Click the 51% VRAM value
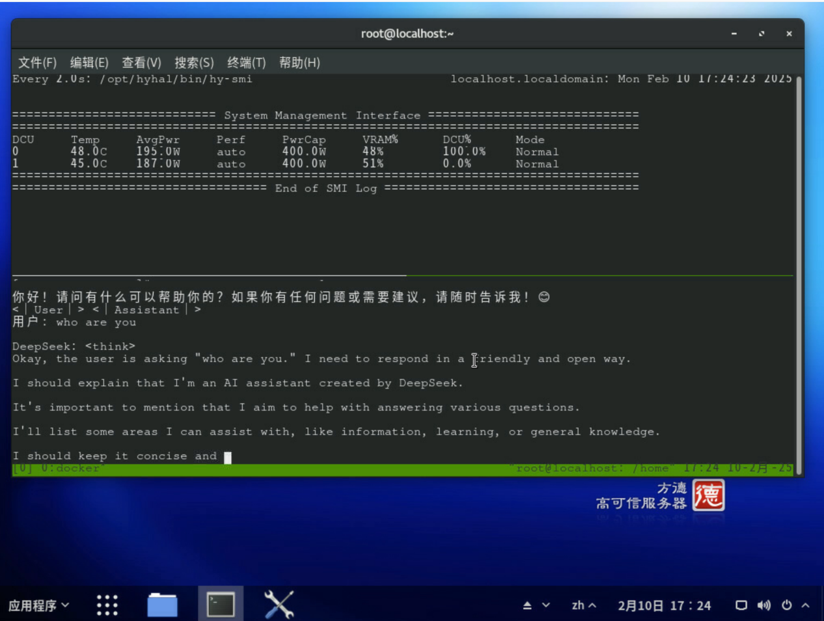The height and width of the screenshot is (621, 824). point(373,164)
